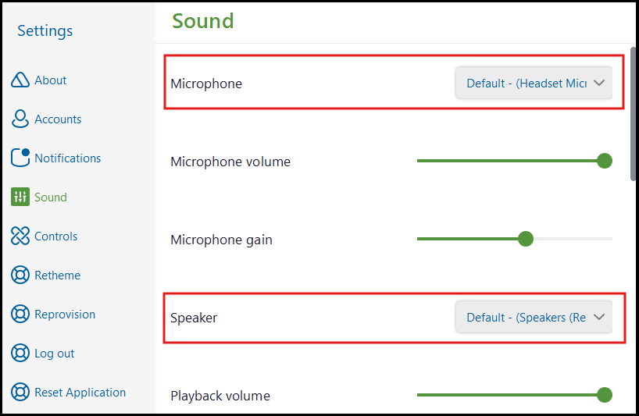Click the Reset Application icon

(x=20, y=393)
